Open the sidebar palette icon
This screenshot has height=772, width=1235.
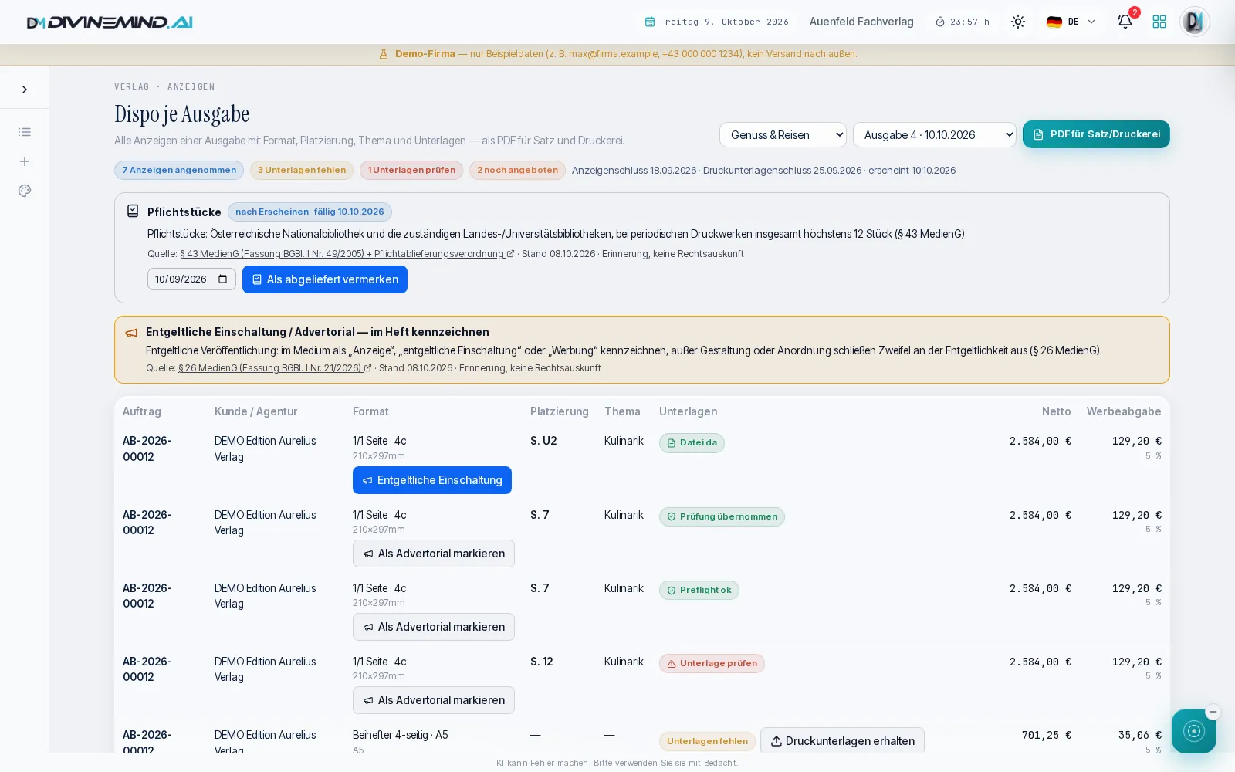click(25, 191)
